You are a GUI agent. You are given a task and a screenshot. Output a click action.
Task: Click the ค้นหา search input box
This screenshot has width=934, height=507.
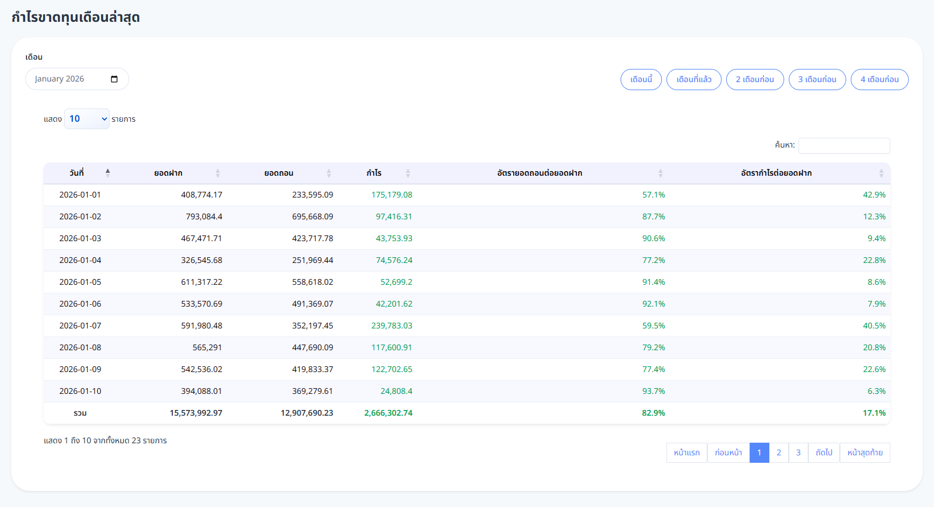coord(844,146)
